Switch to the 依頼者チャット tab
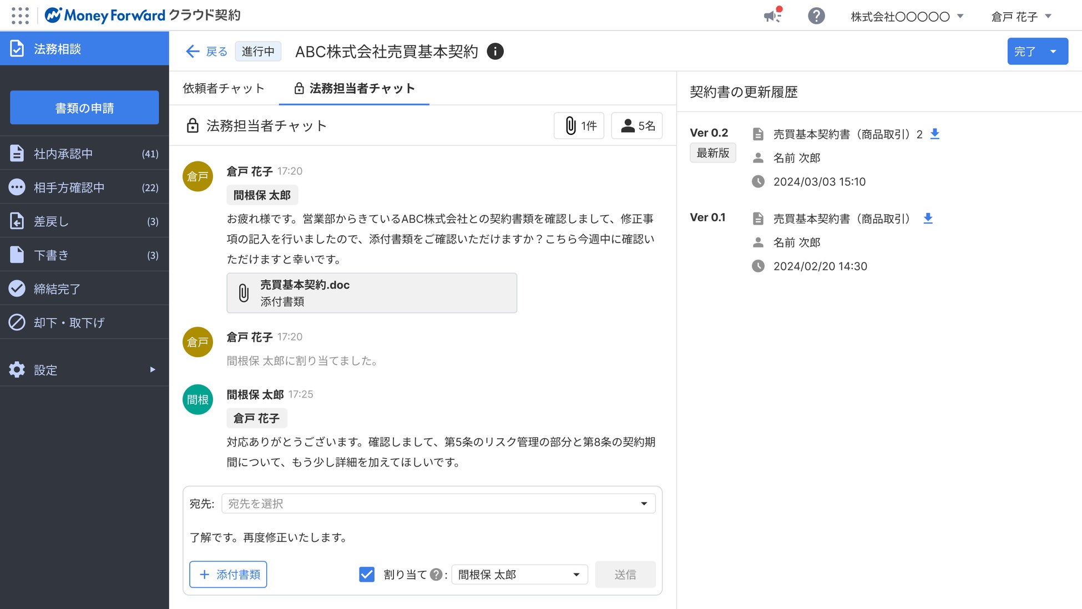The width and height of the screenshot is (1082, 609). coord(224,88)
